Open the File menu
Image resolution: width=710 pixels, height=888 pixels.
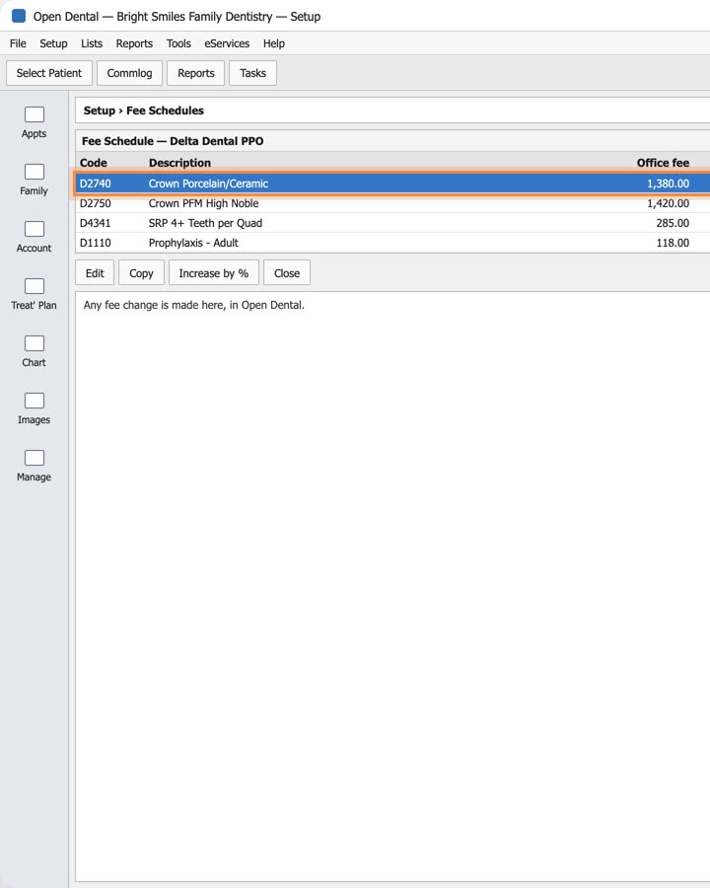(x=18, y=43)
